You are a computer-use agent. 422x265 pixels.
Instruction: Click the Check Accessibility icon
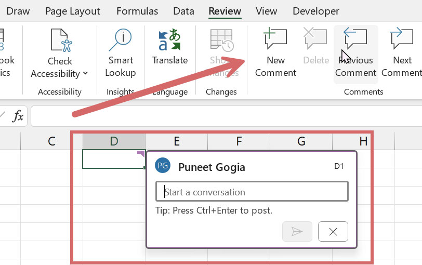coord(60,42)
